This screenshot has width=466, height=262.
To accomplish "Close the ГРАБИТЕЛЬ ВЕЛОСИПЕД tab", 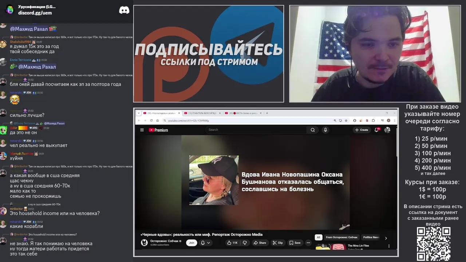I will [220, 113].
